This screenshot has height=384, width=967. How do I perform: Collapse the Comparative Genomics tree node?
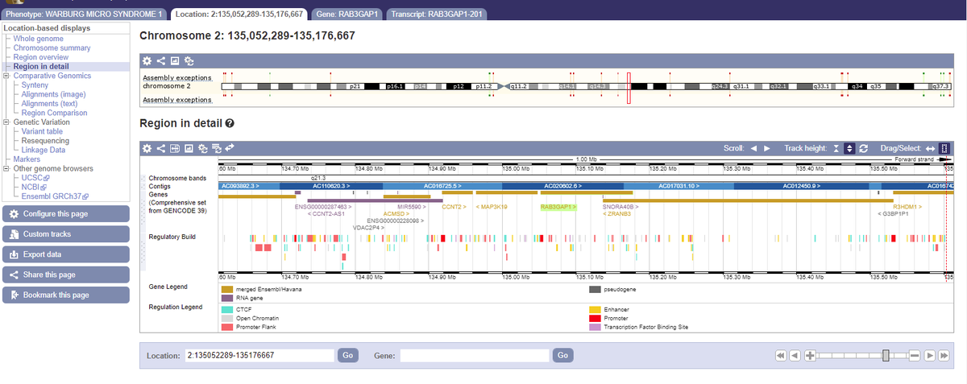click(6, 76)
